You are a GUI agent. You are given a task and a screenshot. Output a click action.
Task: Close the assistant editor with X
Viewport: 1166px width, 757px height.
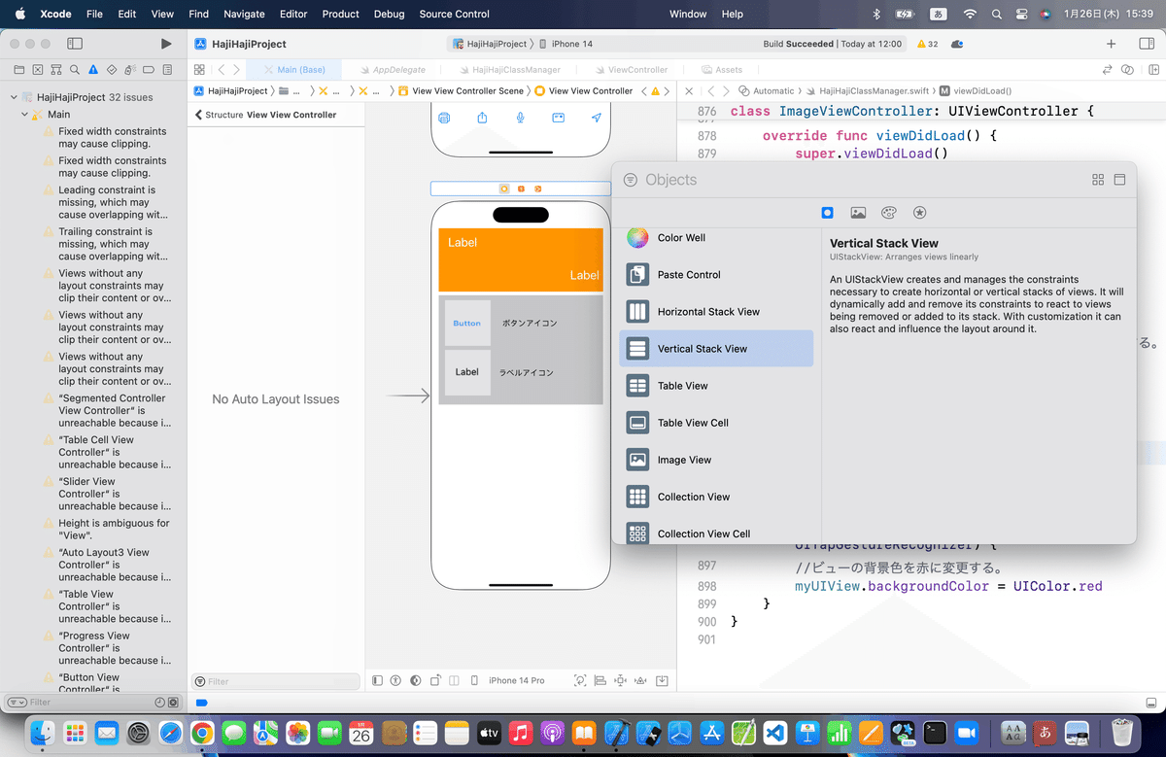coord(689,90)
